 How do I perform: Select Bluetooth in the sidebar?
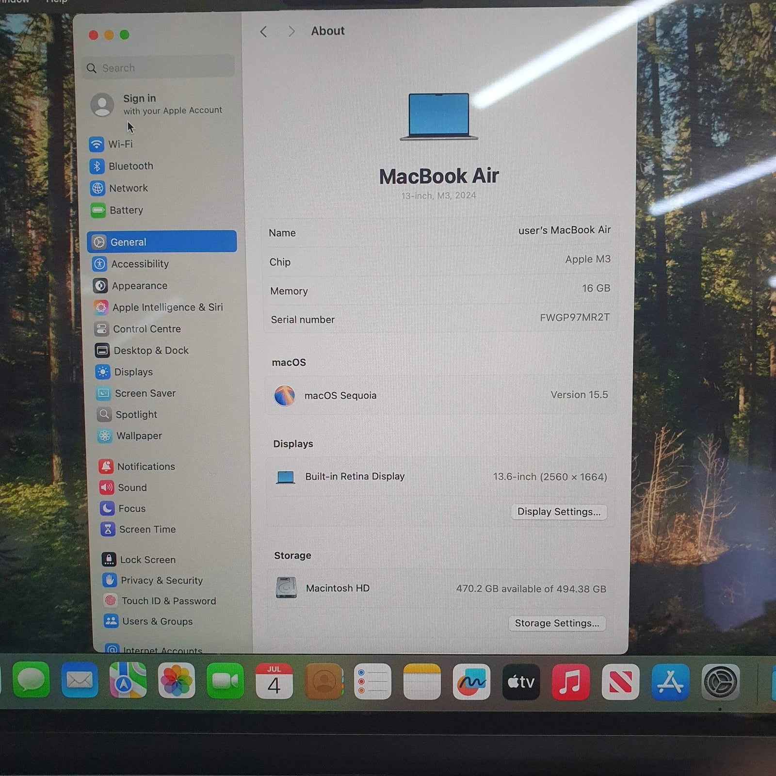coord(130,166)
